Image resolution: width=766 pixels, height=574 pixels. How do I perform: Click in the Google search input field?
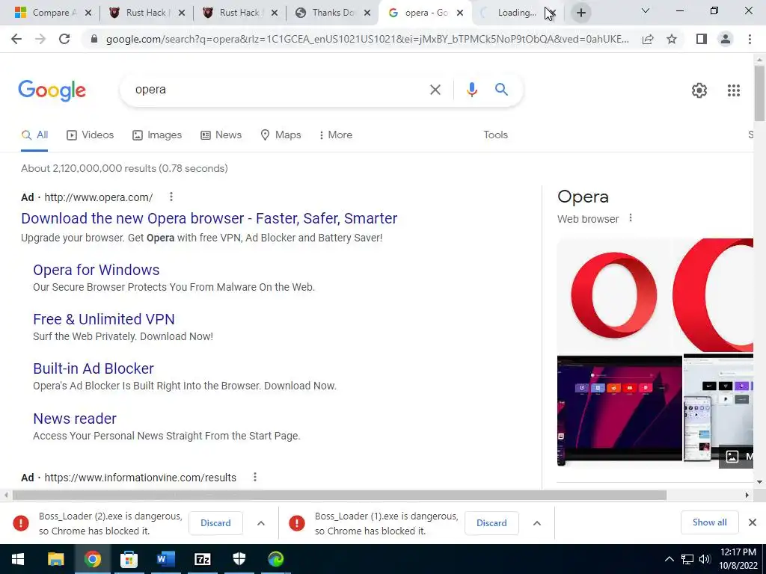(x=278, y=90)
